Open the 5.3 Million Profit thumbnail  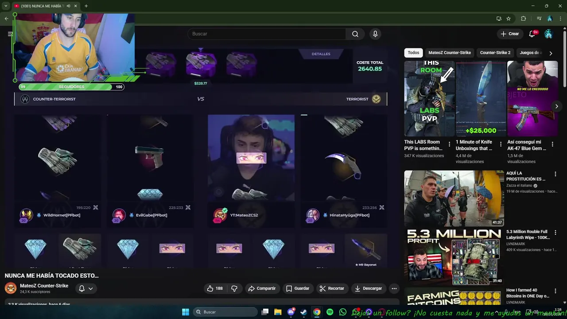pos(454,257)
